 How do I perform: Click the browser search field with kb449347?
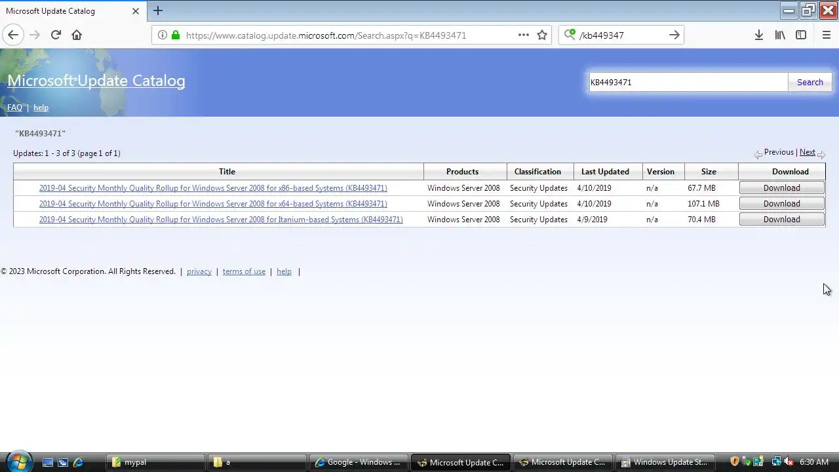(621, 35)
